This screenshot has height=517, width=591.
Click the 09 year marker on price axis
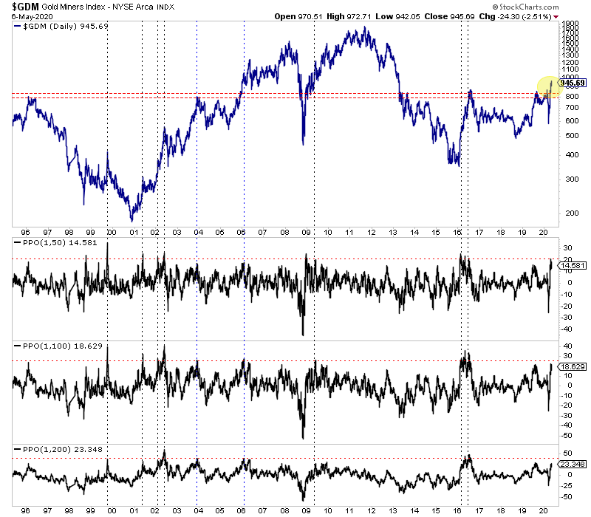pos(306,233)
